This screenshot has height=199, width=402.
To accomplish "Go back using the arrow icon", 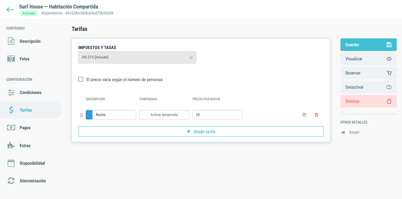I will [x=10, y=10].
